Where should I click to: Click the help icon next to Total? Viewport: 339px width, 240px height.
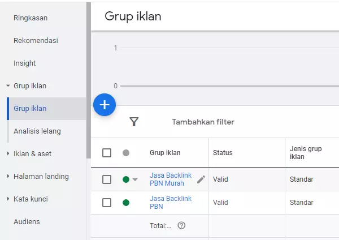181,225
